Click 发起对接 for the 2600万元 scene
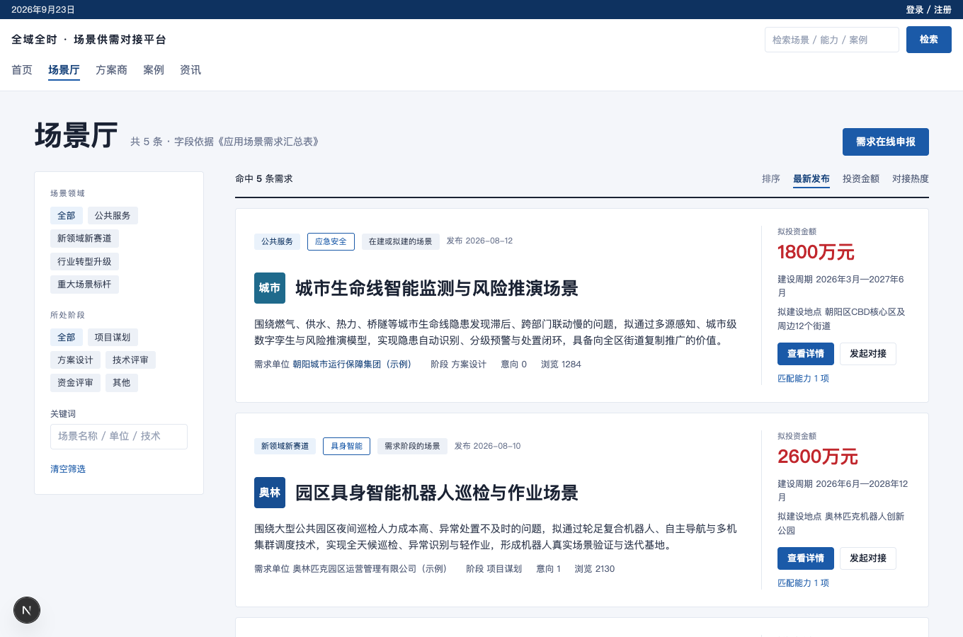 pyautogui.click(x=868, y=558)
